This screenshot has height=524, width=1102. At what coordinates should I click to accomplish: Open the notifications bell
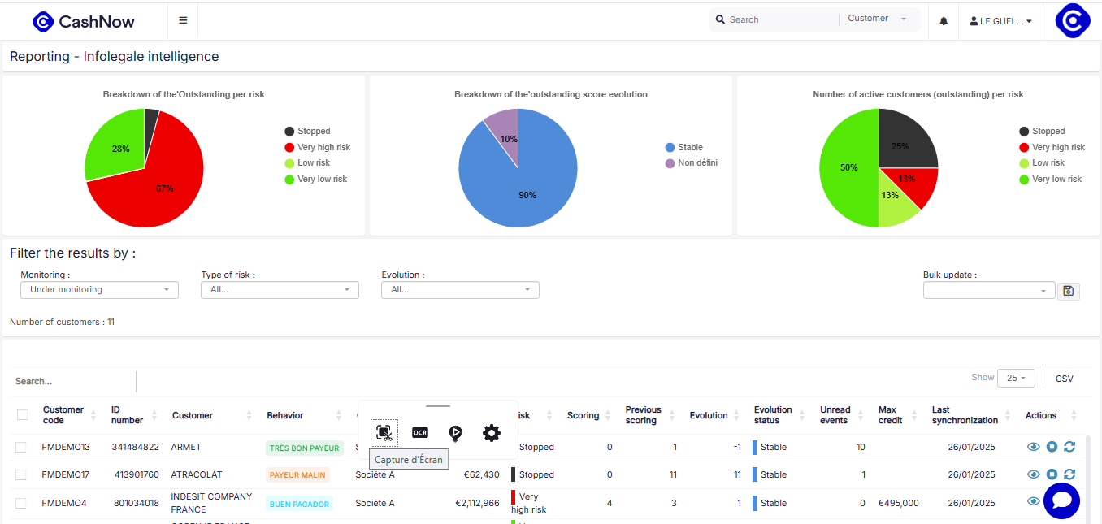[944, 21]
